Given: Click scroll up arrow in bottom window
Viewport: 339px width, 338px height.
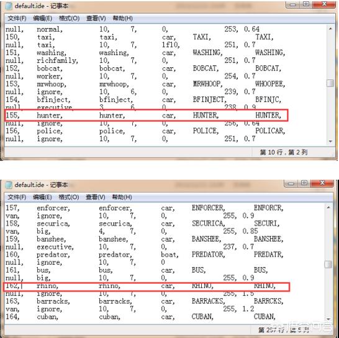Looking at the screenshot, I should point(328,207).
